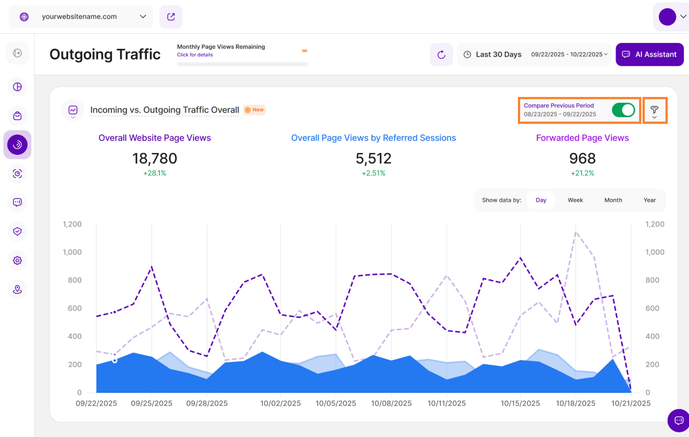The height and width of the screenshot is (437, 689).
Task: Click the Monthly Page Views Remaining progress bar
Action: pyautogui.click(x=242, y=64)
